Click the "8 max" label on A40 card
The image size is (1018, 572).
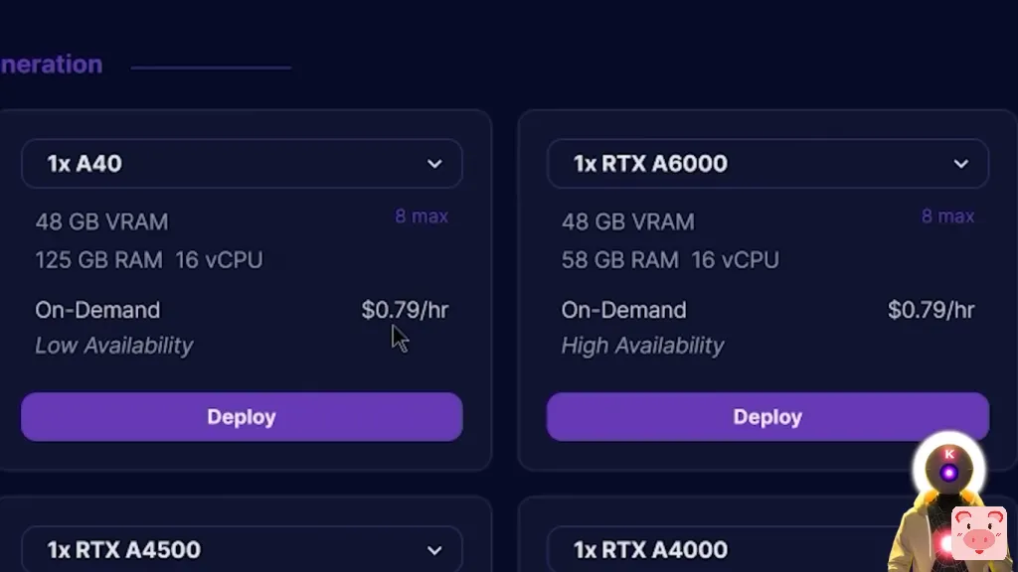point(422,216)
